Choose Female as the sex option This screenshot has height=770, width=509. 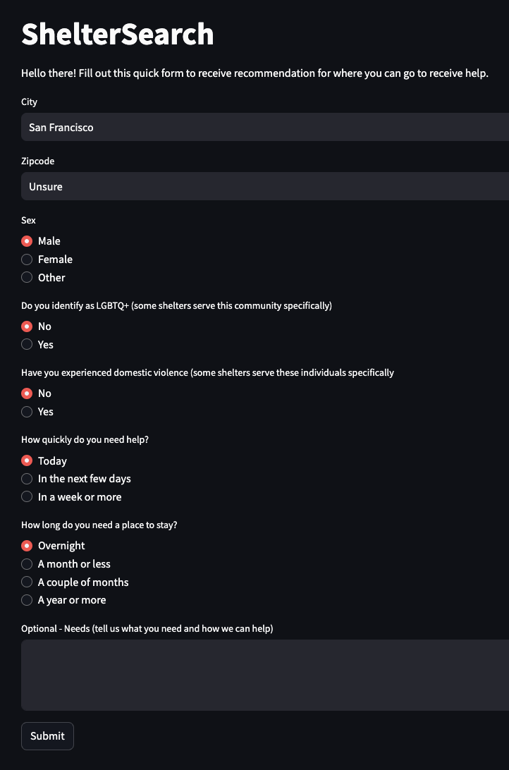[x=27, y=259]
